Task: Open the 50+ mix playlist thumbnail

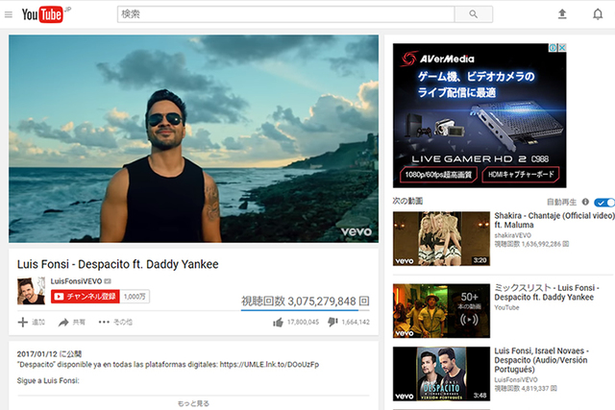Action: tap(441, 311)
